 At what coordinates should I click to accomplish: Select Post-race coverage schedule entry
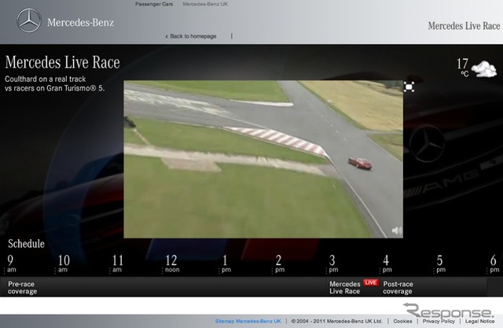coord(398,288)
